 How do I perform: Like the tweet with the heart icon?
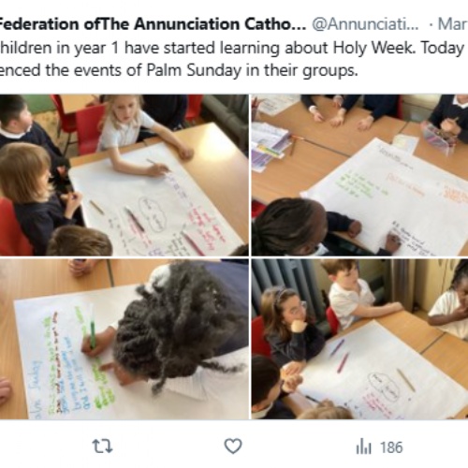[233, 446]
